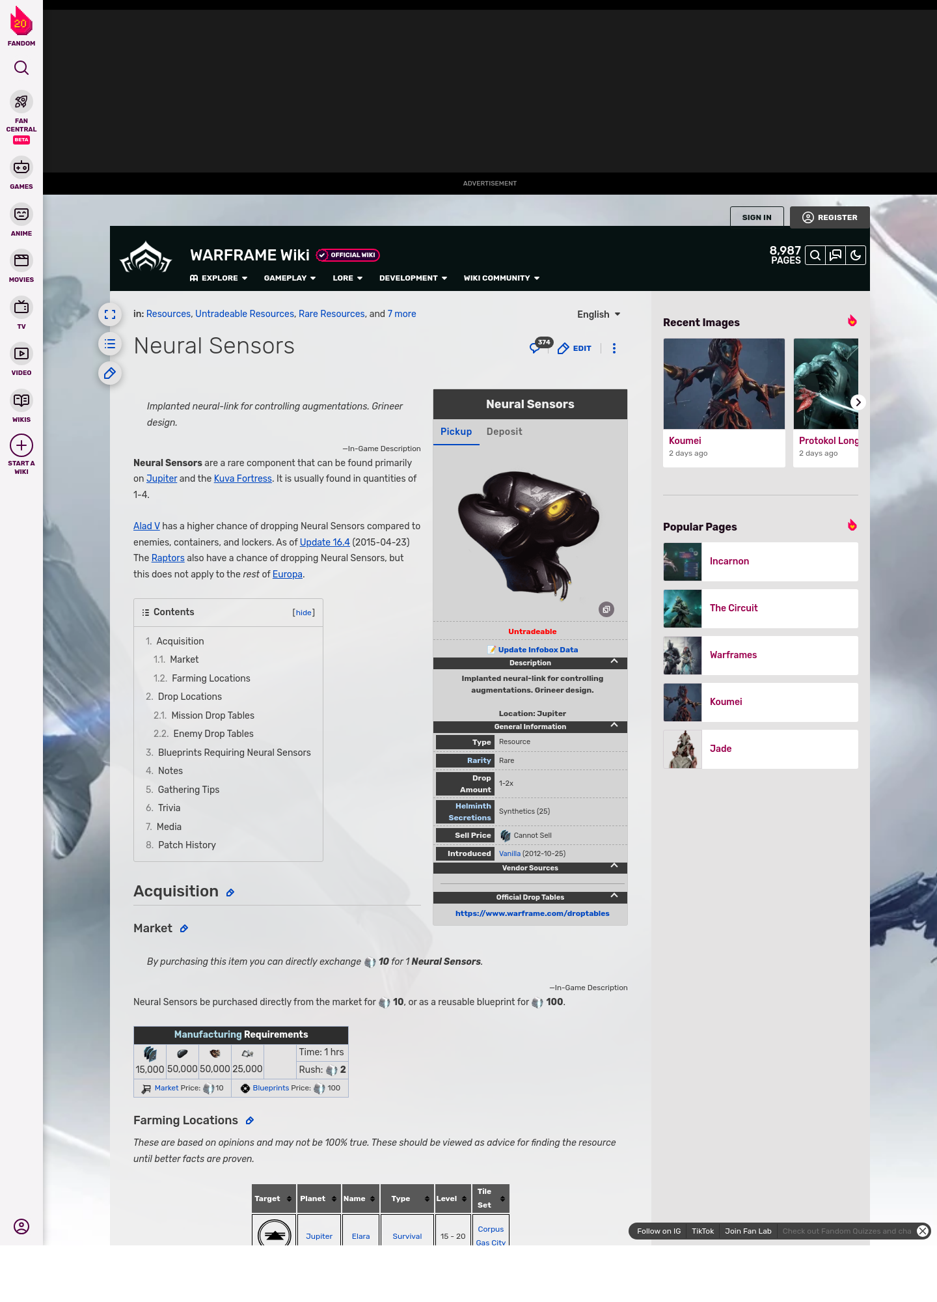
Task: Edit the Farming Locations section pencil icon
Action: pyautogui.click(x=249, y=1120)
